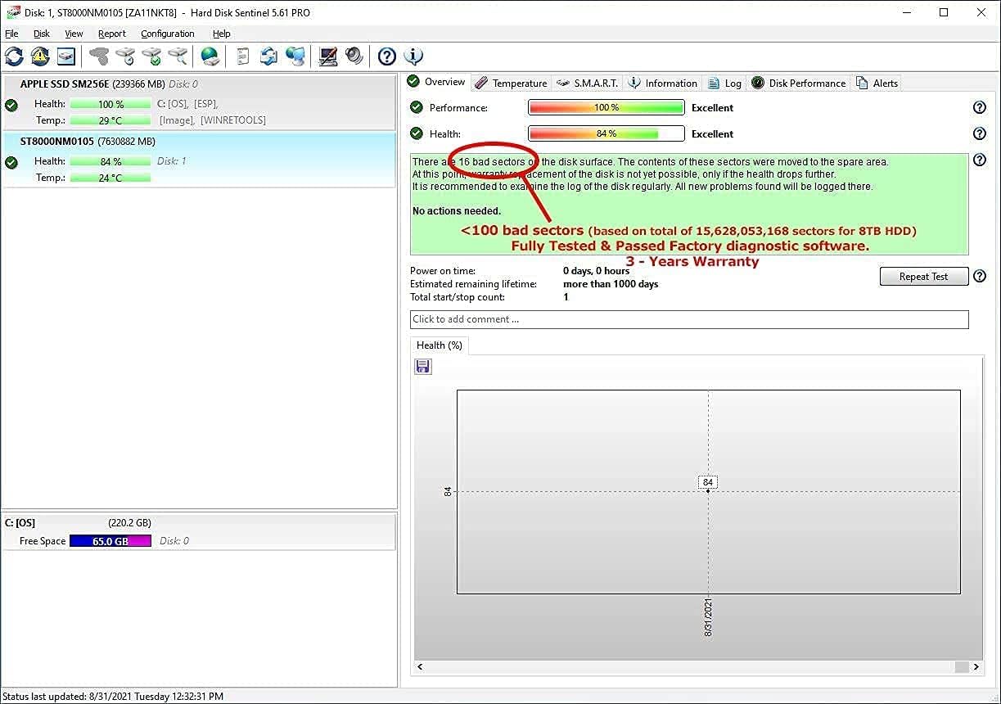This screenshot has height=704, width=1001.
Task: Click the info bubble toolbar icon
Action: pos(414,56)
